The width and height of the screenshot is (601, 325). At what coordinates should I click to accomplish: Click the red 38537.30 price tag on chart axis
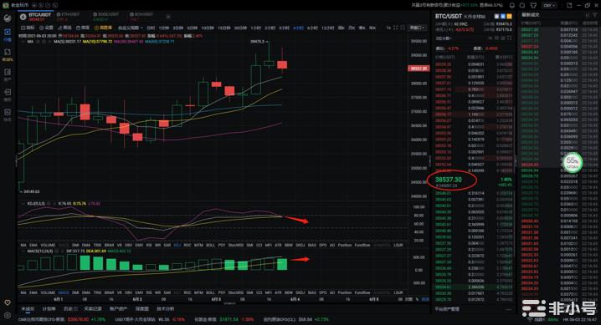pos(419,69)
